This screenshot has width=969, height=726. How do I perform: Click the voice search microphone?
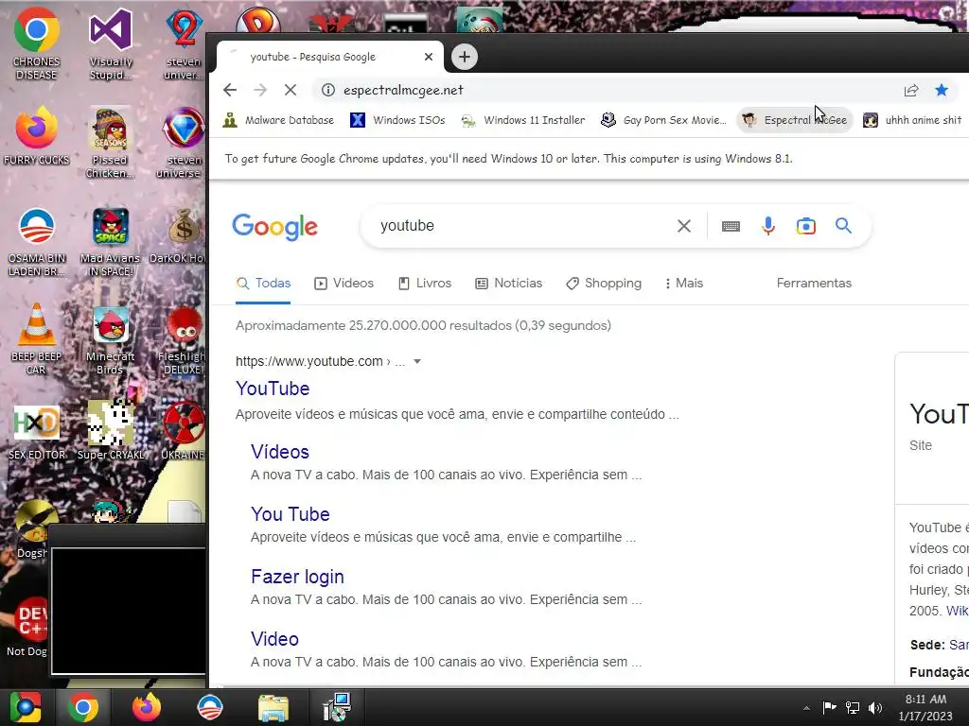[768, 226]
